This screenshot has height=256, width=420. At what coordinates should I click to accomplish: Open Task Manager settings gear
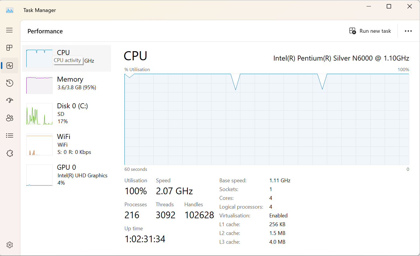click(x=9, y=245)
